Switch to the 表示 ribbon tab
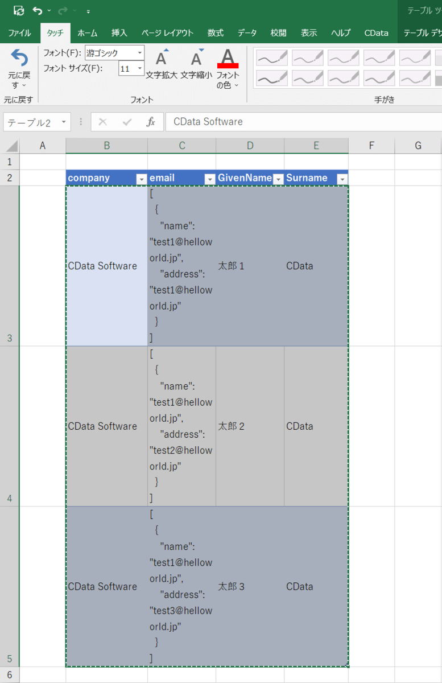 tap(309, 33)
